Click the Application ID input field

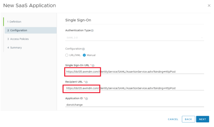134,105
